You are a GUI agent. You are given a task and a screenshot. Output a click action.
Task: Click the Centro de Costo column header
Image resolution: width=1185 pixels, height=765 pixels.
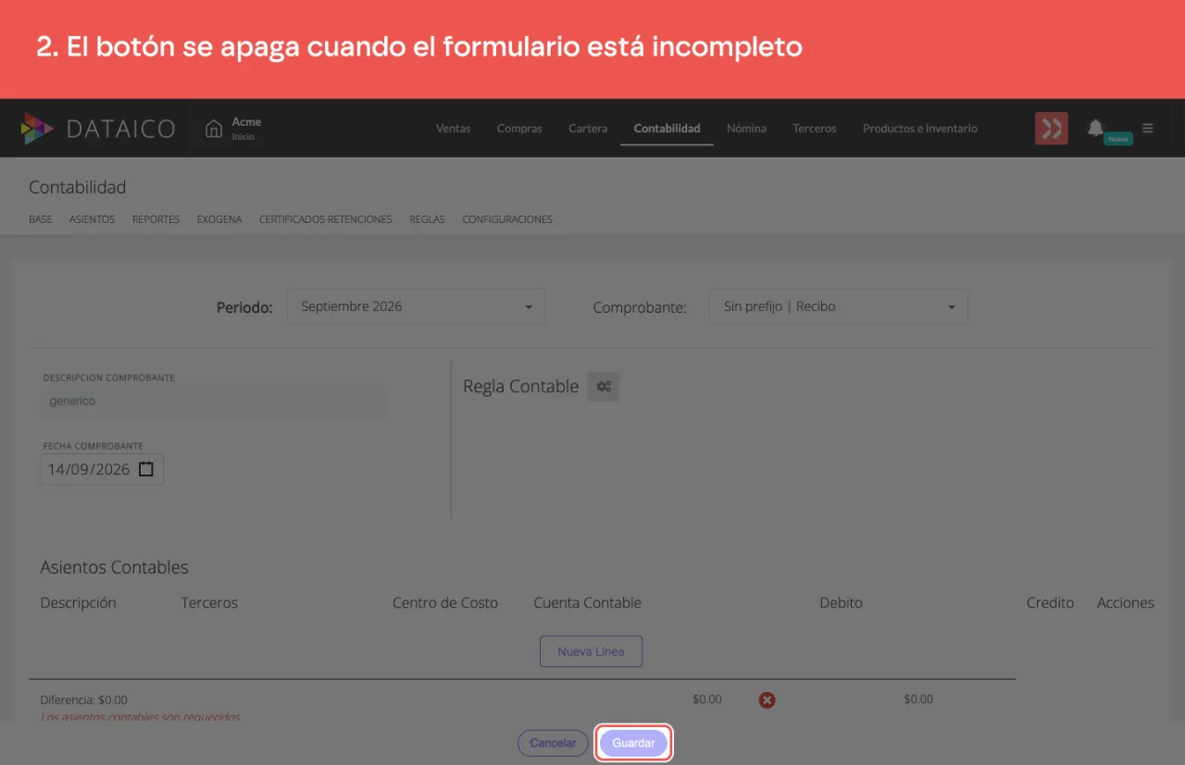445,603
